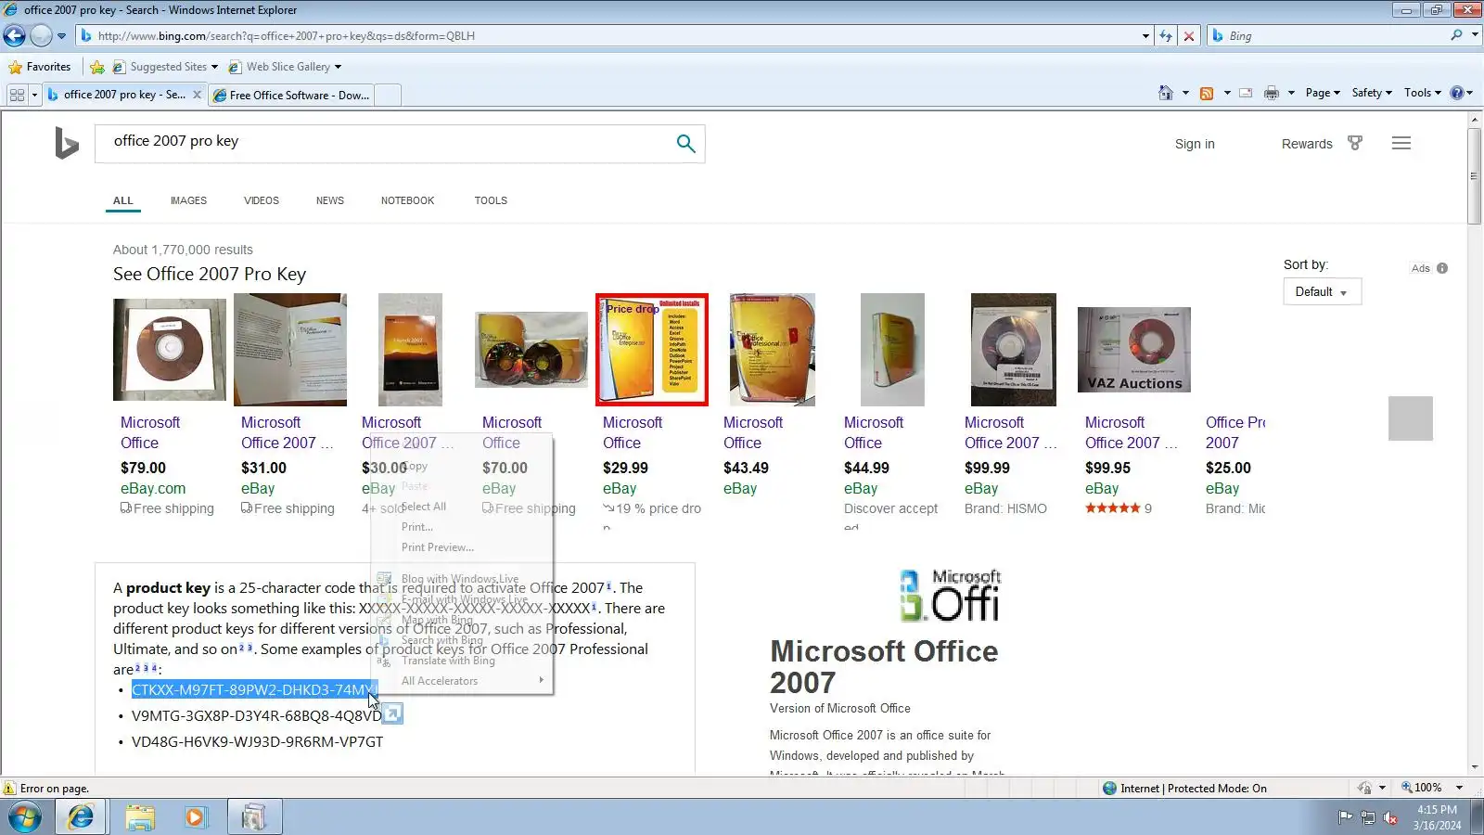
Task: Open the address bar dropdown arrow
Action: [1145, 36]
